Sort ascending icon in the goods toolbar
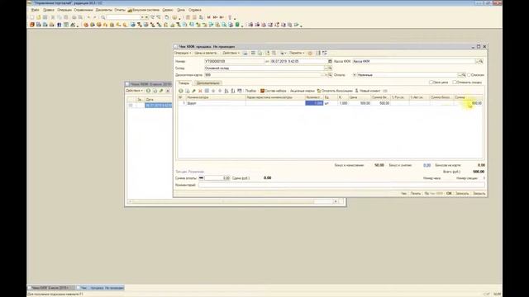This screenshot has height=297, width=529. (x=226, y=91)
